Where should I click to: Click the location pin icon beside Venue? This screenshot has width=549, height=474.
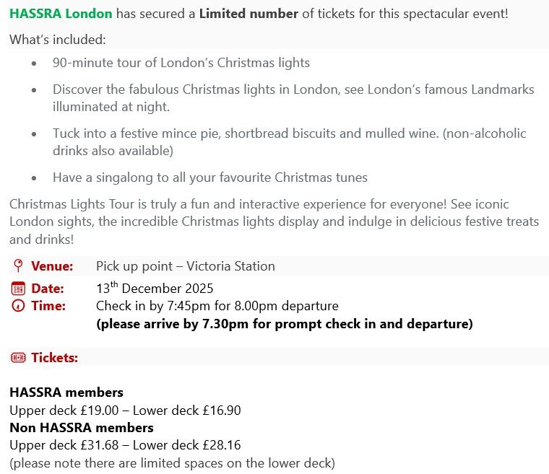pyautogui.click(x=18, y=266)
